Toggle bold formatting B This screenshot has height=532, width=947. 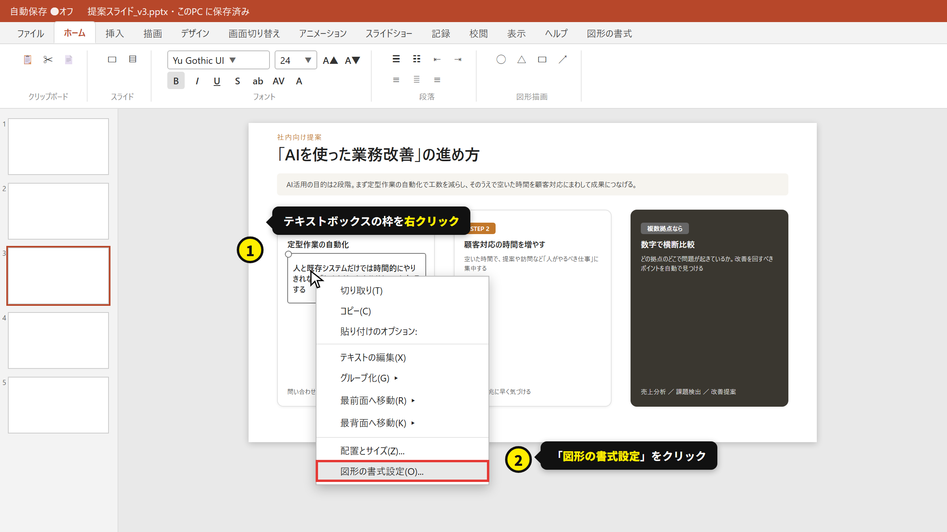point(176,81)
